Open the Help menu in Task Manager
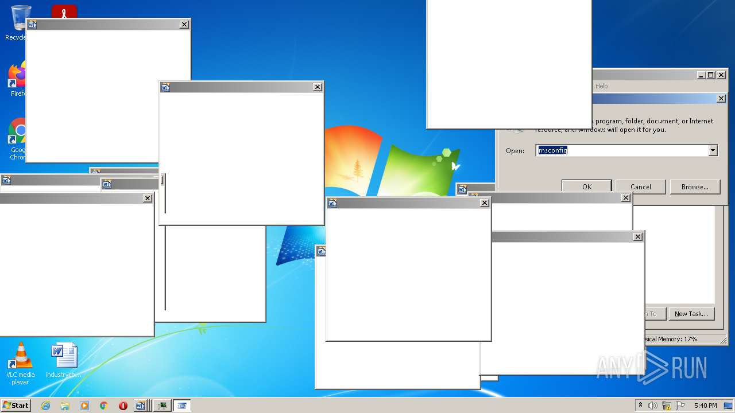Screen dimensions: 735x413 pos(601,86)
